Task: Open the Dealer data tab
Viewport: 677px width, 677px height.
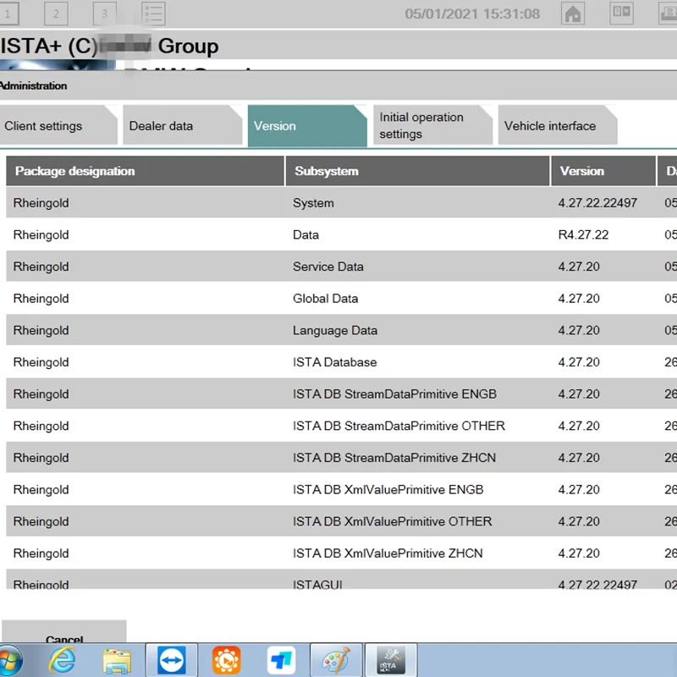Action: (x=183, y=125)
